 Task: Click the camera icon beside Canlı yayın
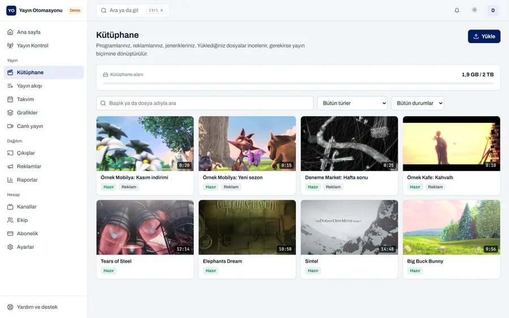tap(10, 126)
